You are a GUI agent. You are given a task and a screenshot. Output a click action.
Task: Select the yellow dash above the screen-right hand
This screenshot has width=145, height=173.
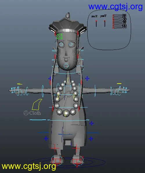click(119, 84)
